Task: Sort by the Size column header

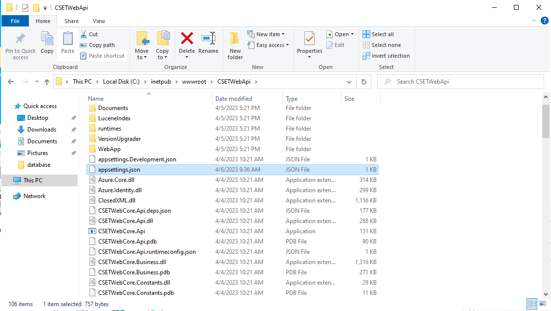Action: (x=360, y=99)
